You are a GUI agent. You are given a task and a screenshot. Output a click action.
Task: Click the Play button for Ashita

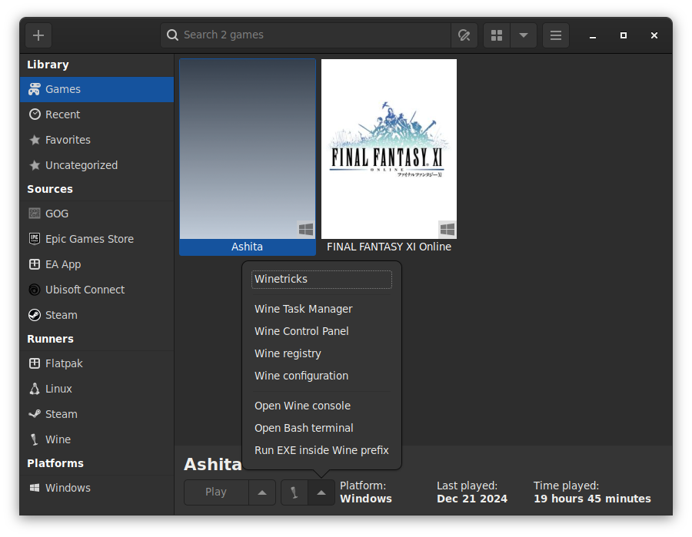[215, 492]
